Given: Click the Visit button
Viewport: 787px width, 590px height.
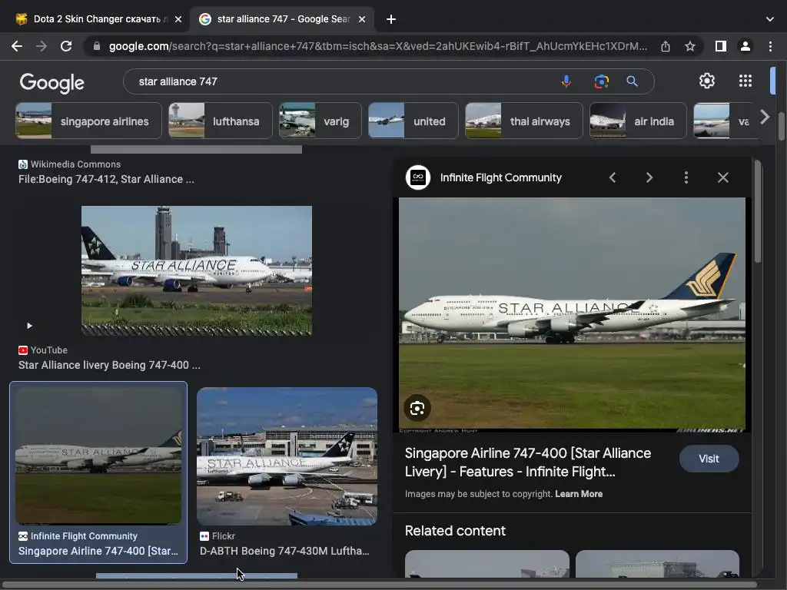Looking at the screenshot, I should [709, 459].
